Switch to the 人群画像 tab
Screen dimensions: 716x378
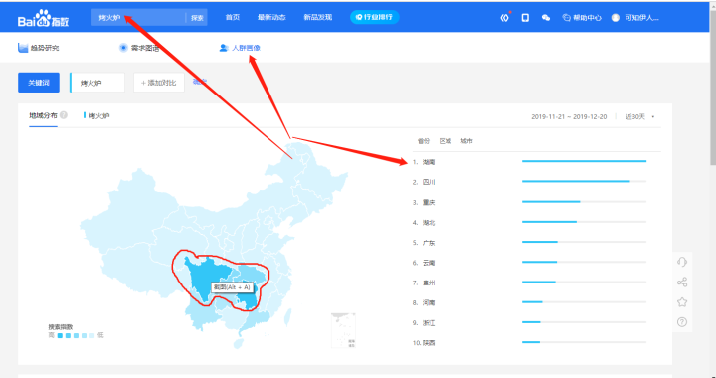point(240,48)
